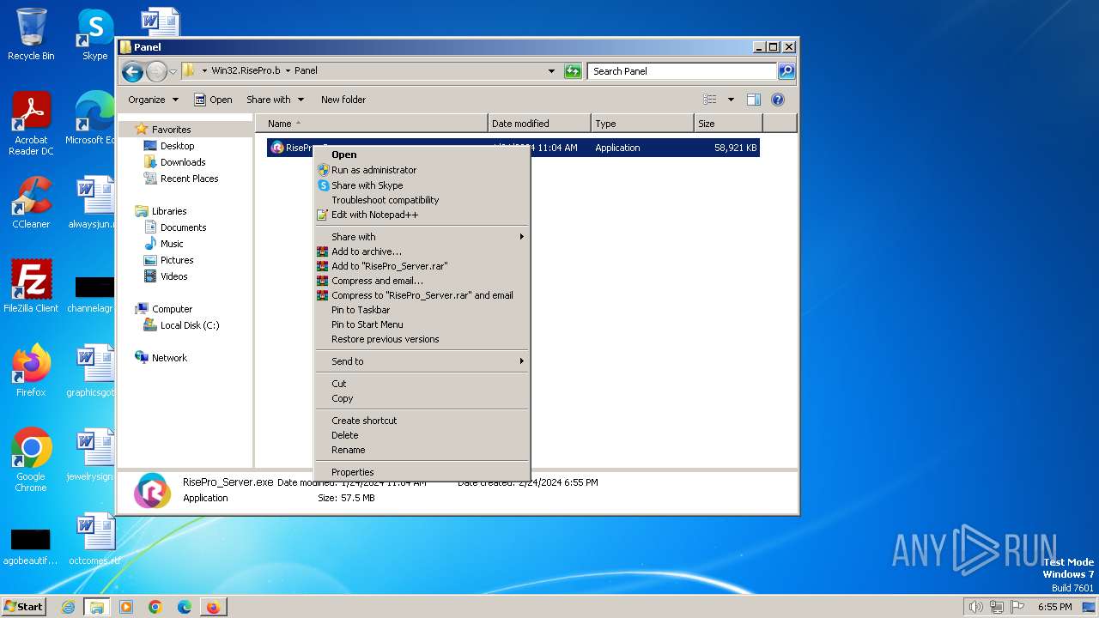The height and width of the screenshot is (618, 1099).
Task: Click the volume speaker tray icon
Action: (x=975, y=607)
